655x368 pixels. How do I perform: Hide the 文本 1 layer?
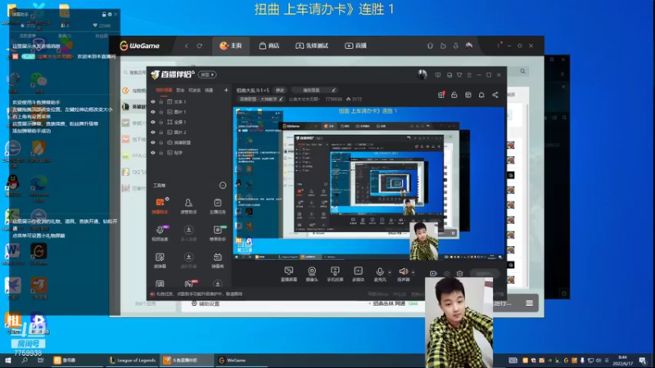click(x=153, y=101)
